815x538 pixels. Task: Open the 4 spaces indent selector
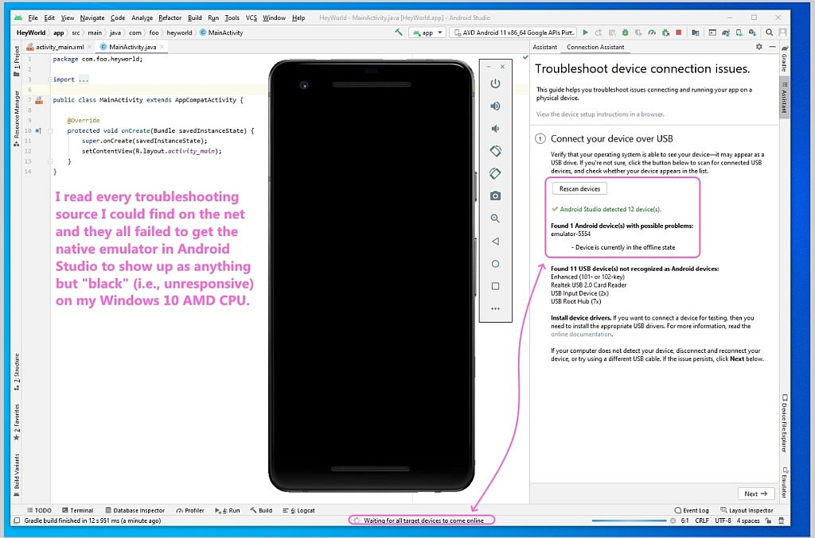pyautogui.click(x=748, y=521)
